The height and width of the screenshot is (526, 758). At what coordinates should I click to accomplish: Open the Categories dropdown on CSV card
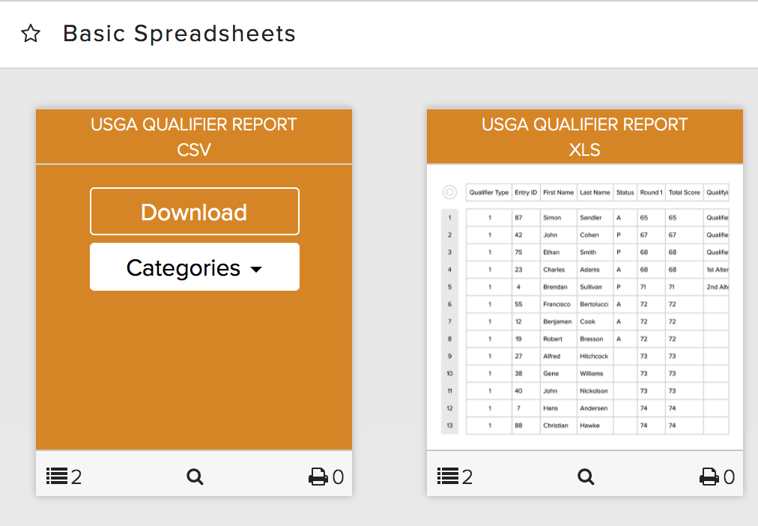coord(194,267)
